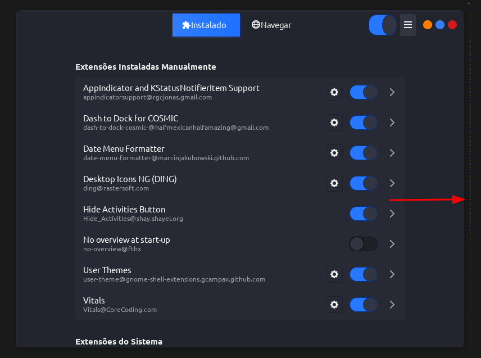Disable the Vitals extension
Viewport: 481px width, 358px height.
363,305
